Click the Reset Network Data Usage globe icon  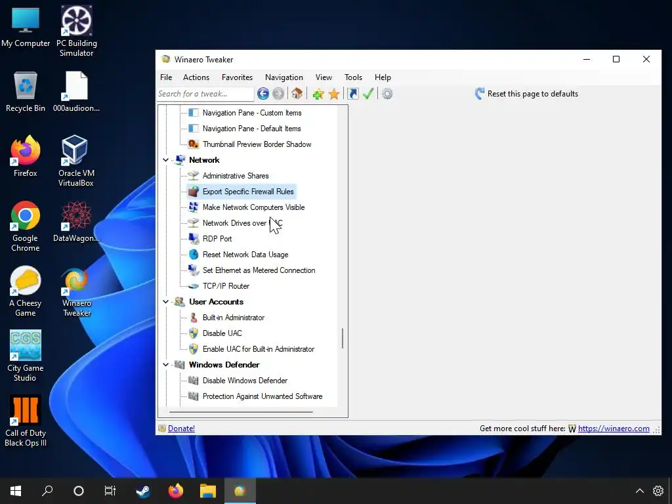point(194,255)
